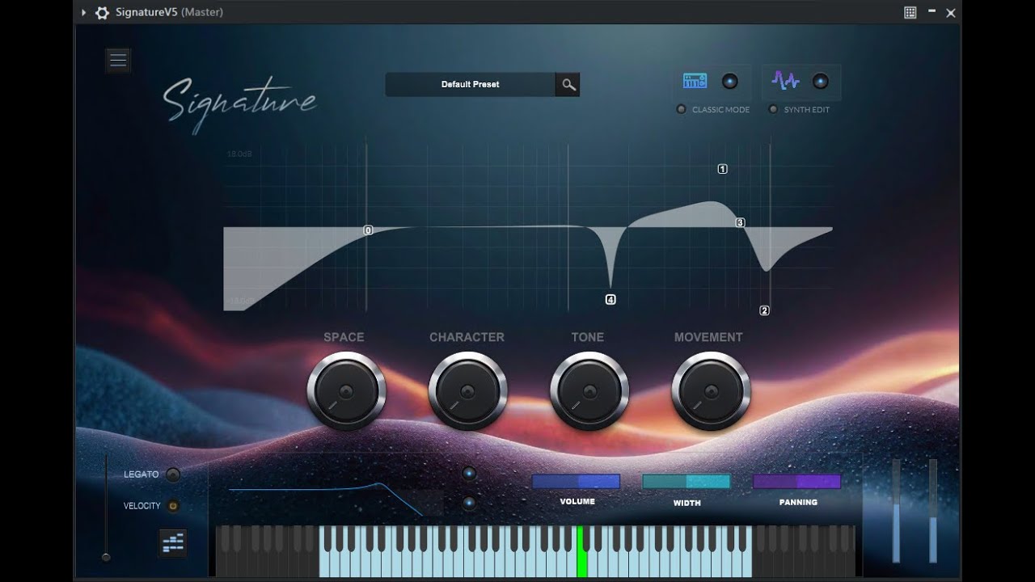Click the CHARACTER knob

(x=467, y=391)
